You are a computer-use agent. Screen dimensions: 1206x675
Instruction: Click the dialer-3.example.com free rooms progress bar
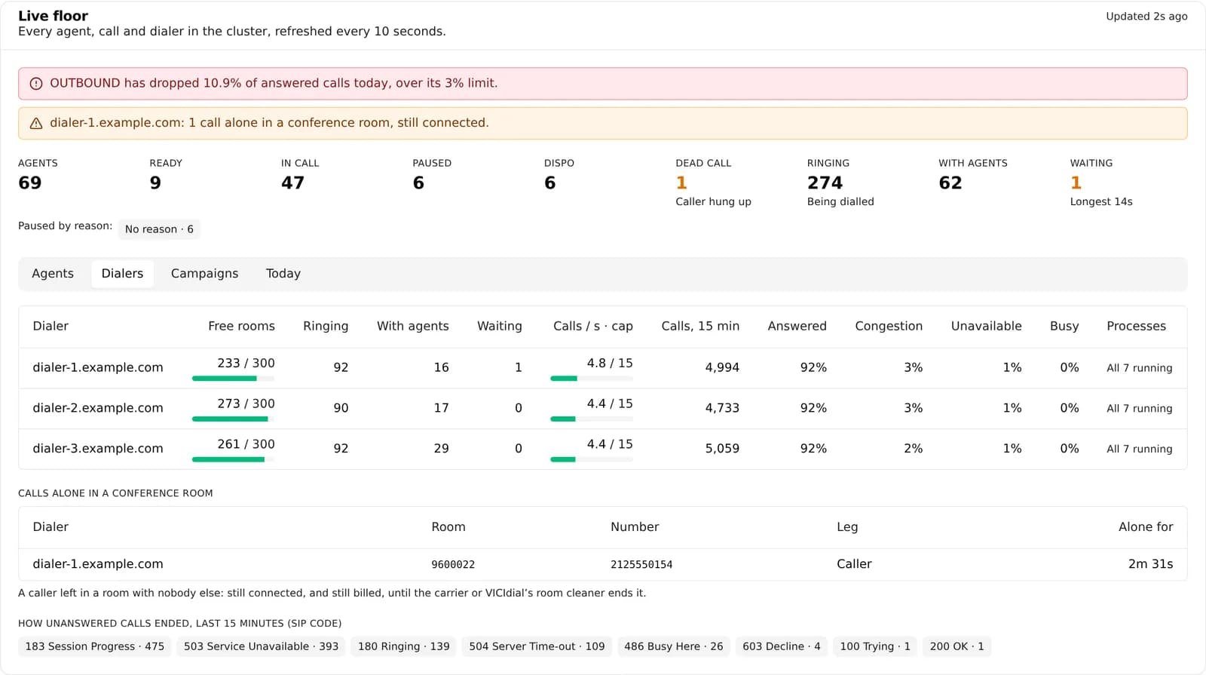click(x=234, y=459)
